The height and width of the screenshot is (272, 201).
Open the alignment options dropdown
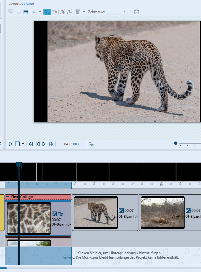click(84, 12)
